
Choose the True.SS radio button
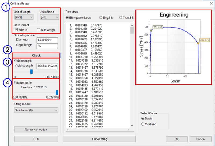[x=121, y=18]
